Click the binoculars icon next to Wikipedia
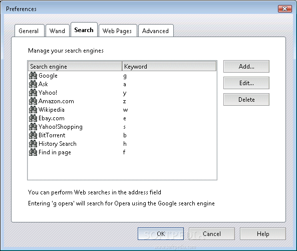The height and width of the screenshot is (251, 297). (x=33, y=110)
